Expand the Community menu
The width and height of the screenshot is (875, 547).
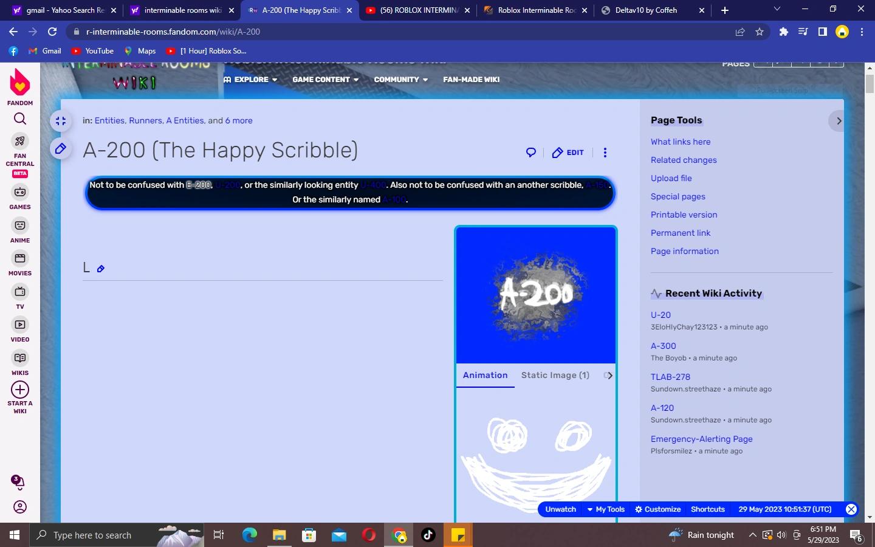pos(401,80)
